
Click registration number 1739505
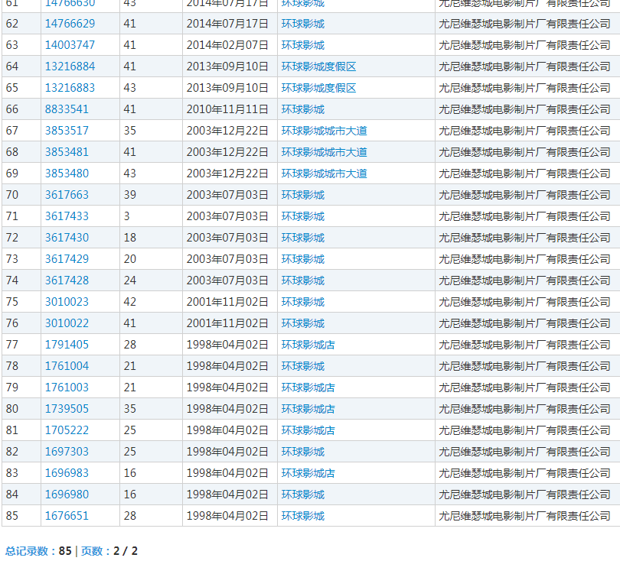[67, 409]
